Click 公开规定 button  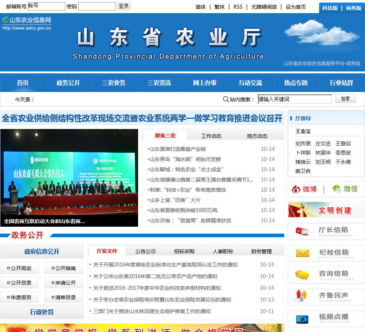tap(19, 268)
